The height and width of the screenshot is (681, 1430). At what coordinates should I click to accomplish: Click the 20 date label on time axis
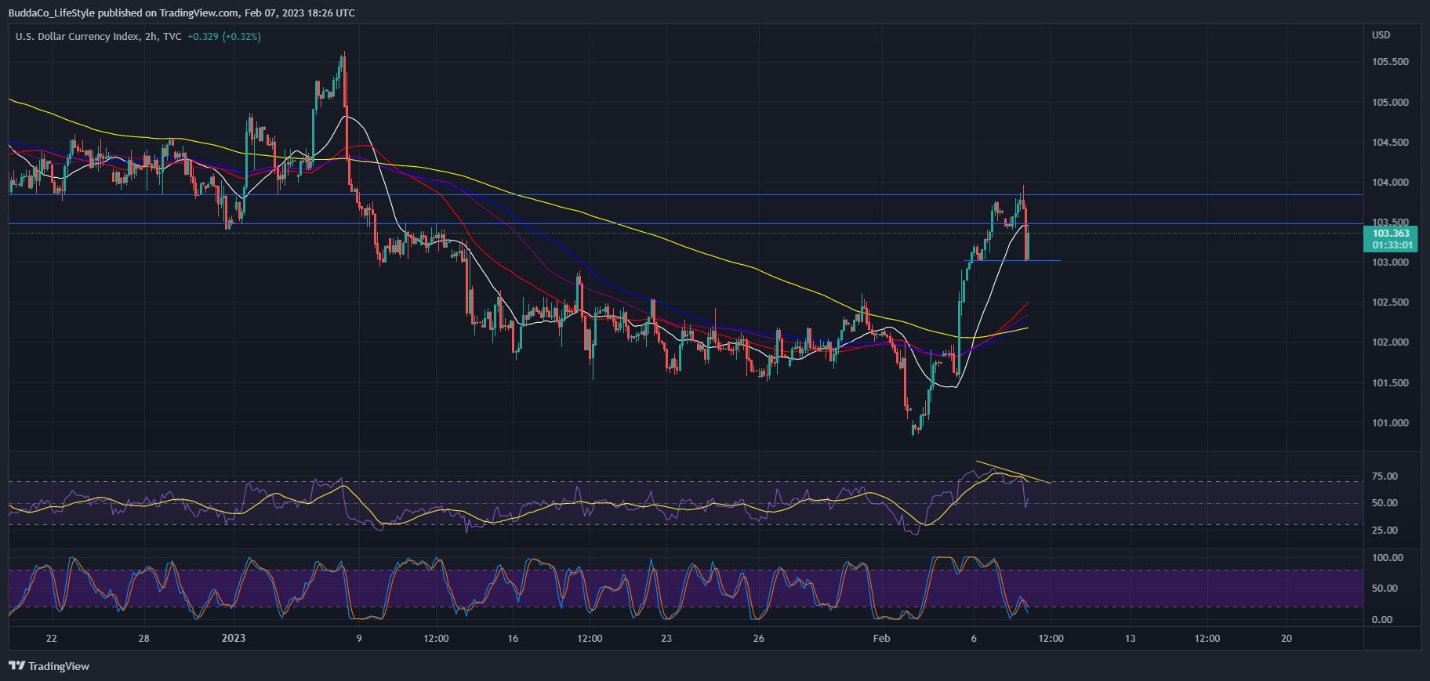[1287, 639]
